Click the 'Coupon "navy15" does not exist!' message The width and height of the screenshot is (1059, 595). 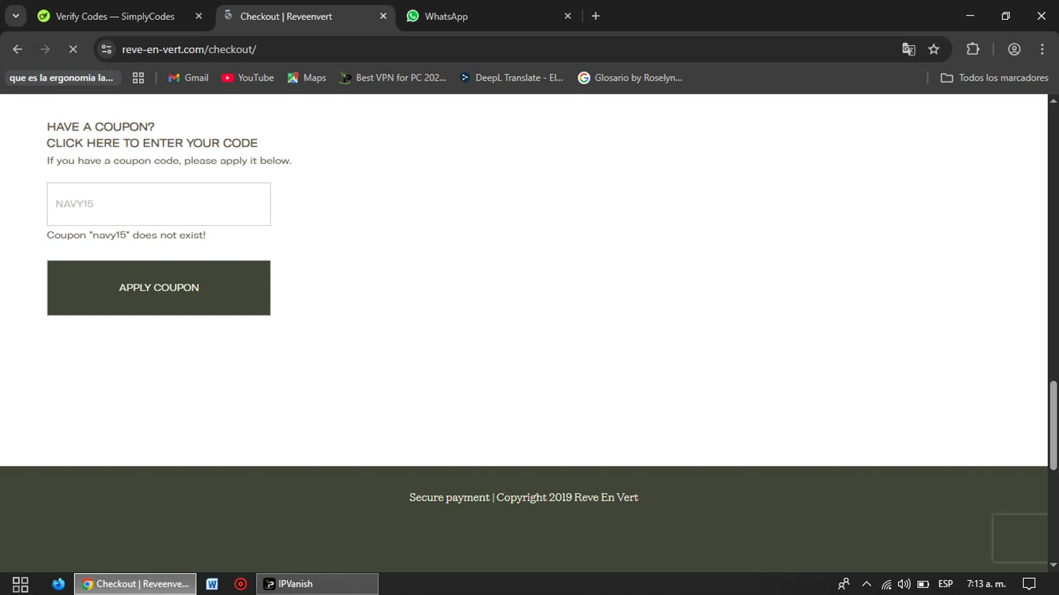(126, 235)
